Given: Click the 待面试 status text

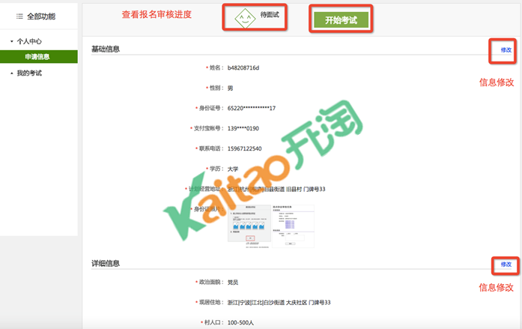Looking at the screenshot, I should (269, 14).
